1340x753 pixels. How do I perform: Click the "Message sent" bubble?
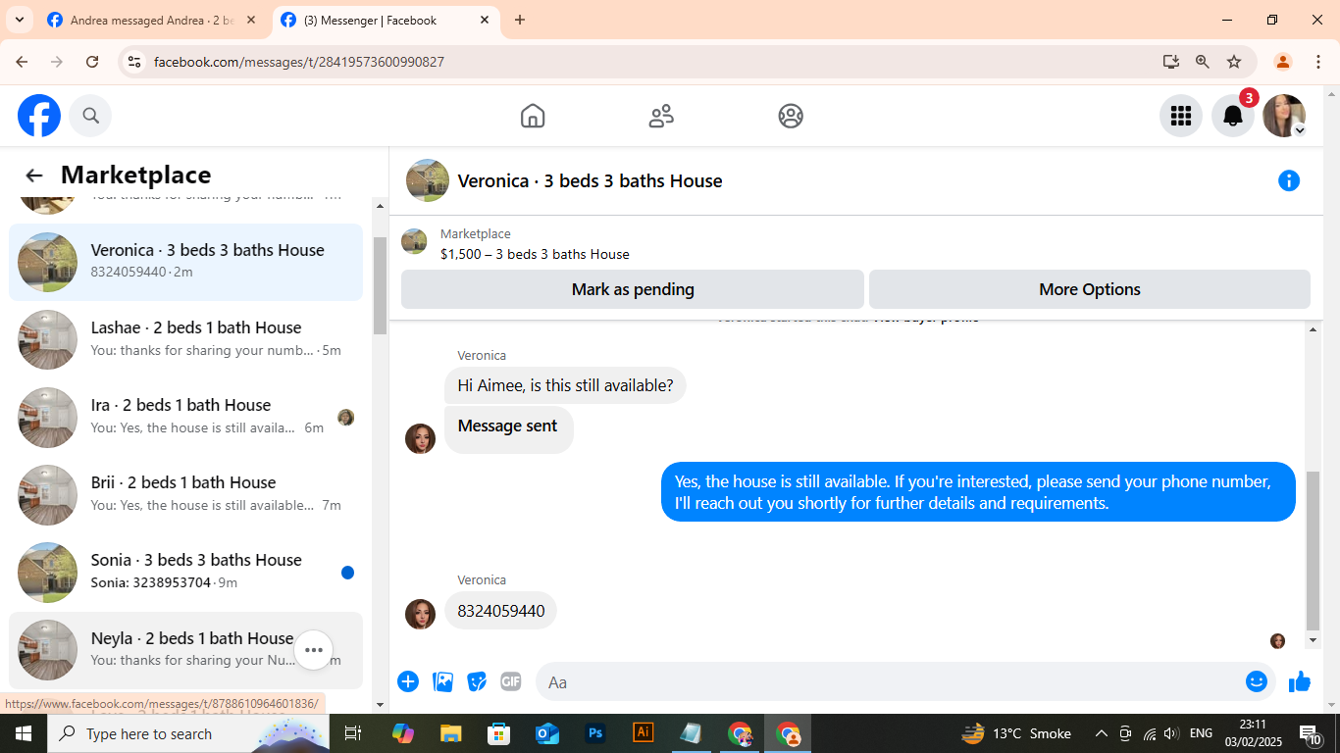pyautogui.click(x=508, y=429)
